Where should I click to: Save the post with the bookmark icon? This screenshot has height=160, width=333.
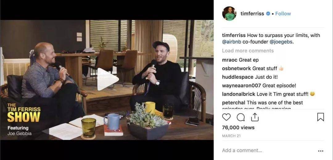point(320,117)
